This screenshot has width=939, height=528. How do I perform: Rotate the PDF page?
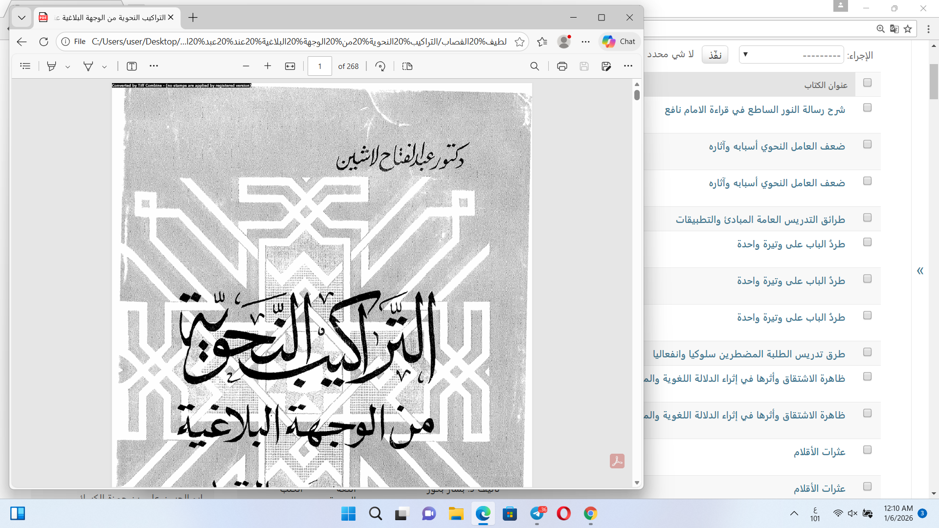pos(380,66)
